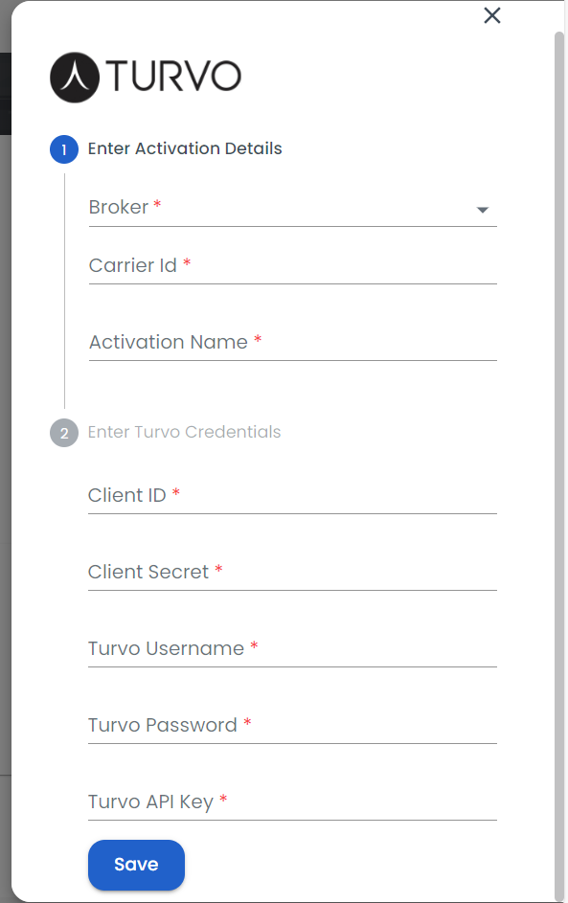This screenshot has width=568, height=903.
Task: Expand the Broker dropdown arrow
Action: click(x=483, y=210)
